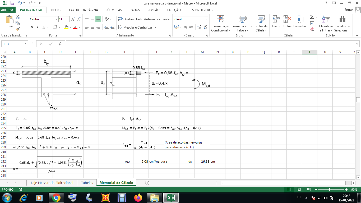The image size is (361, 203).
Task: Add a new sheet with the plus button
Action: coord(147,183)
